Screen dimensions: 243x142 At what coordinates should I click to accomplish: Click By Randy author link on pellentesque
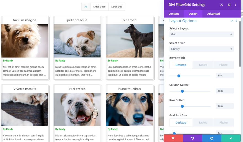click(x=60, y=61)
